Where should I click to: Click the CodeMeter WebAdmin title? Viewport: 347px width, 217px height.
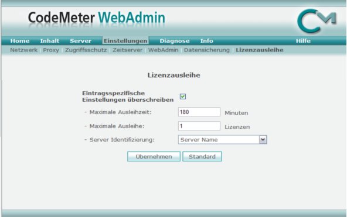[97, 18]
